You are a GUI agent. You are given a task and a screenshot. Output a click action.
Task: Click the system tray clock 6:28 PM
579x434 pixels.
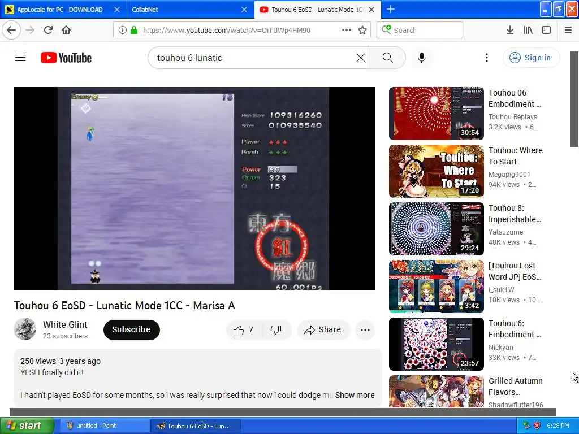[x=558, y=426]
